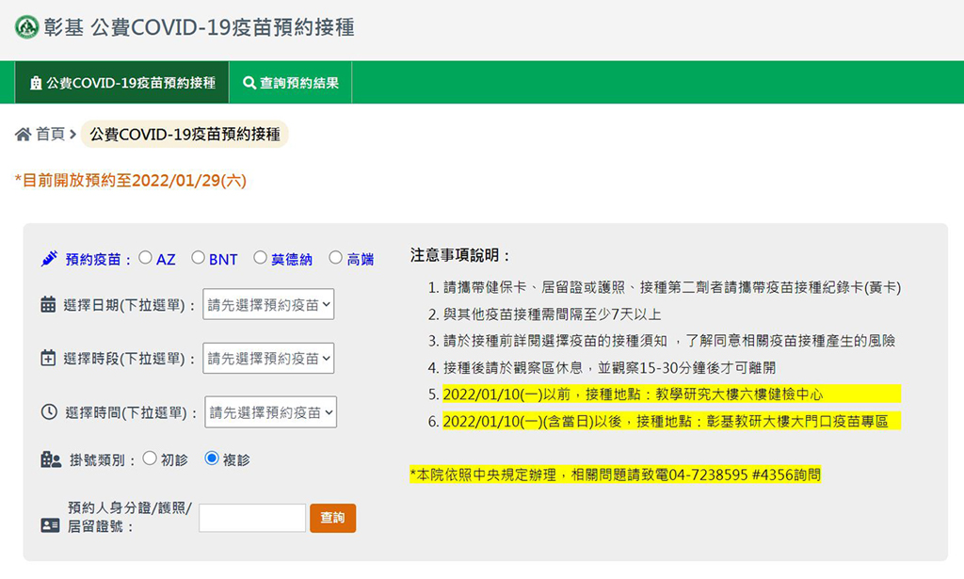The height and width of the screenshot is (579, 964).
Task: Choose the BNT vaccine option
Action: click(198, 258)
